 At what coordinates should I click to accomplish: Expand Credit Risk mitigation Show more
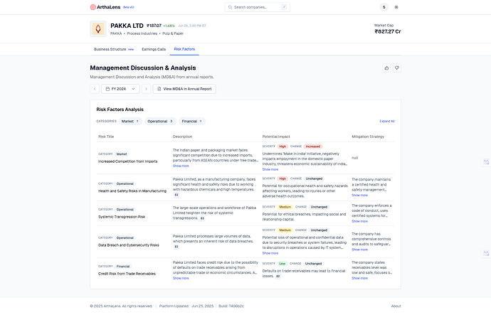[x=359, y=278]
